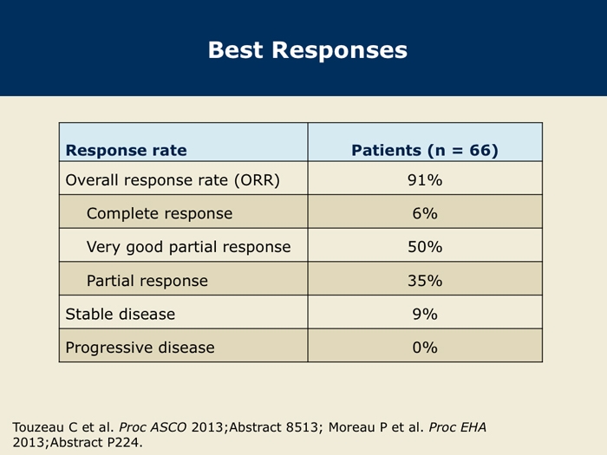Click the Progressive disease row label
Screen dimensions: 607x455
click(140, 348)
